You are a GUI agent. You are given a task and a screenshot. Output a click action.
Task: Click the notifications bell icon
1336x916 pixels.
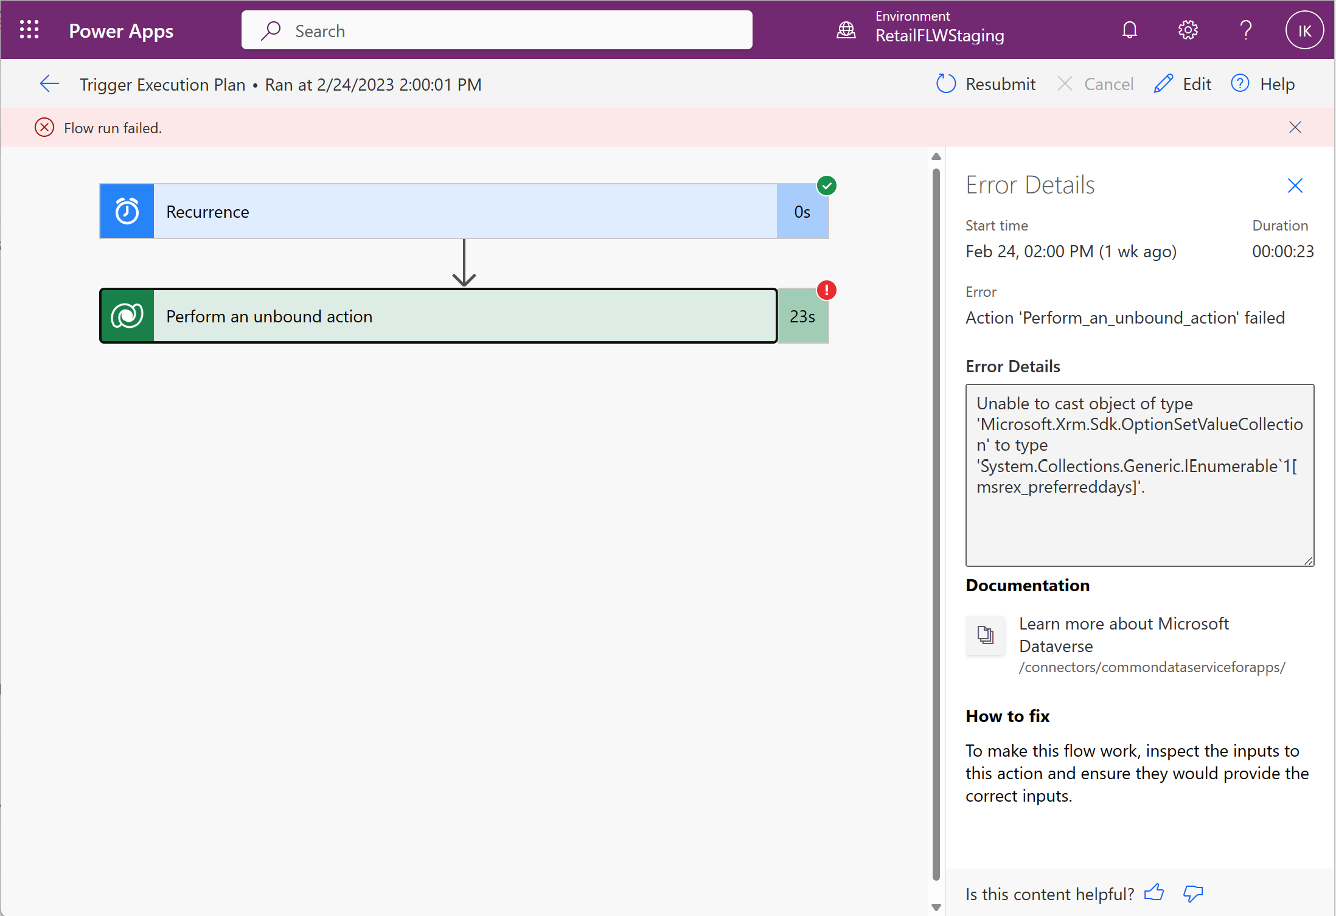pos(1129,29)
